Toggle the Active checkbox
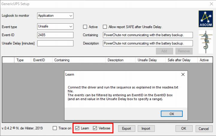Viewport: 216px width, 136px height. 85,27
